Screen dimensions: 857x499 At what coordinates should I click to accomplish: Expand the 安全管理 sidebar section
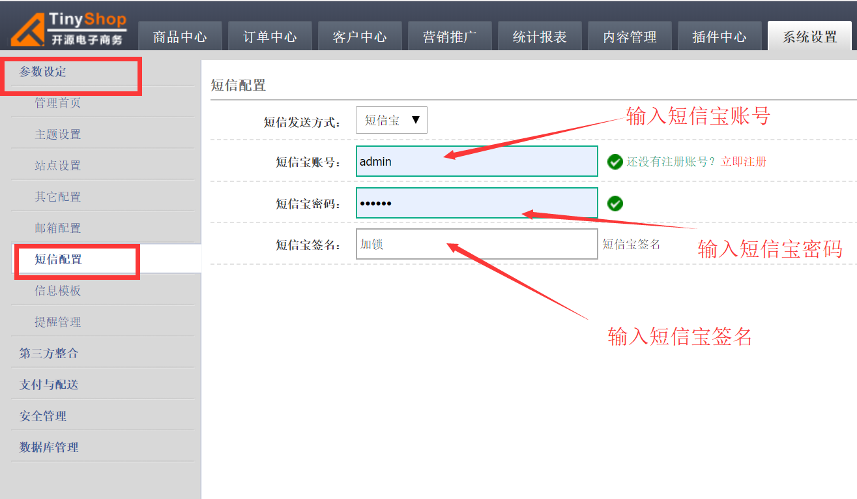43,416
